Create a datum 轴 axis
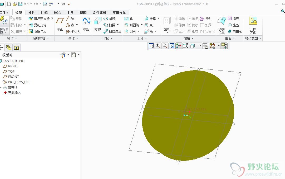Image resolution: width=285 pixels, height=179 pixels. click(70, 18)
